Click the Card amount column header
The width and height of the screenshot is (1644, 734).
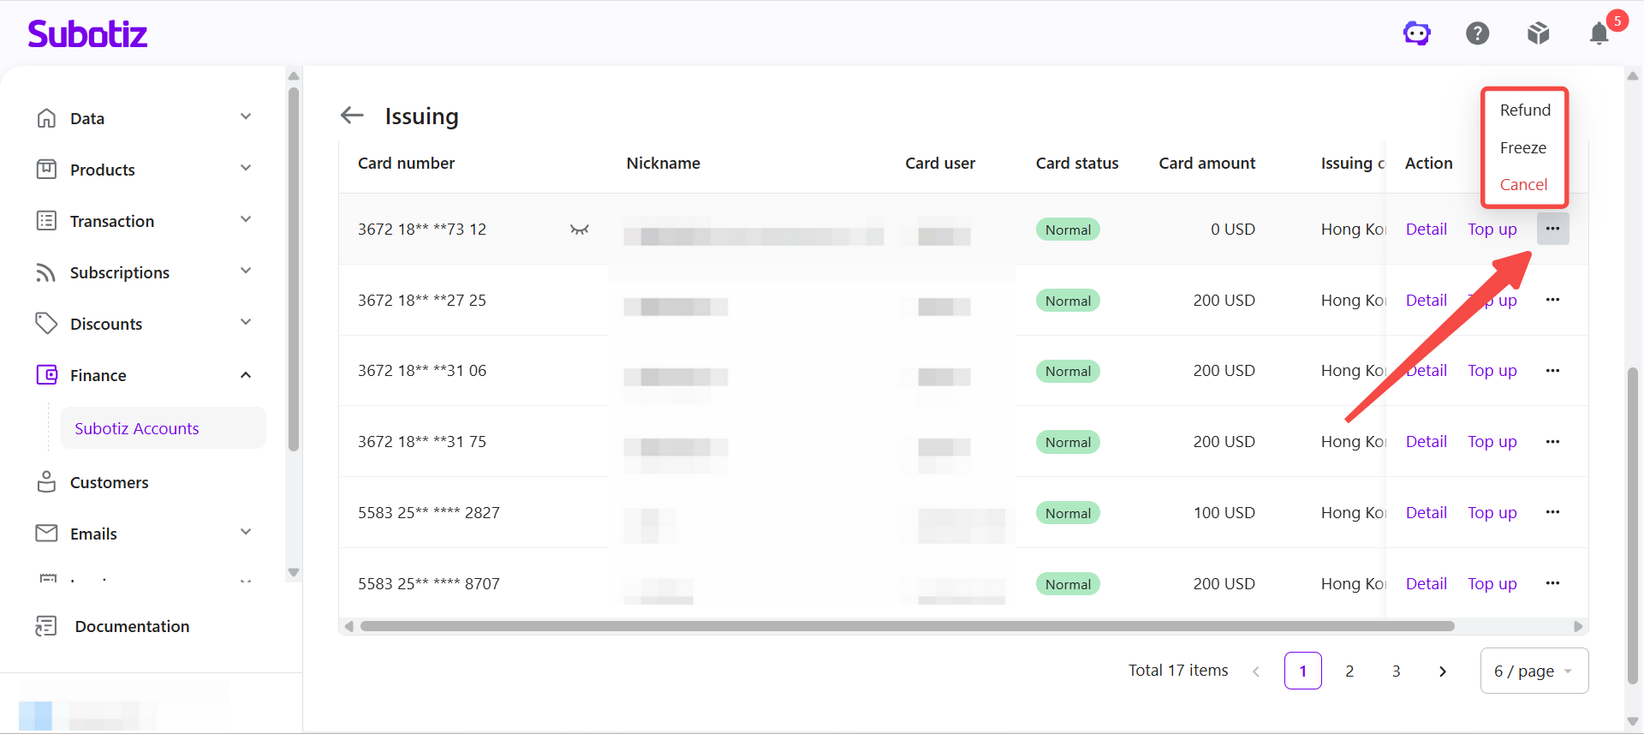(1207, 163)
